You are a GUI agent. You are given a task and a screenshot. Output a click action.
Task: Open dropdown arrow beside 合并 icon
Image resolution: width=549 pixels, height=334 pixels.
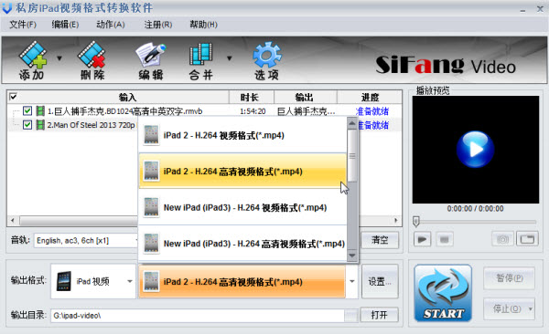(230, 58)
